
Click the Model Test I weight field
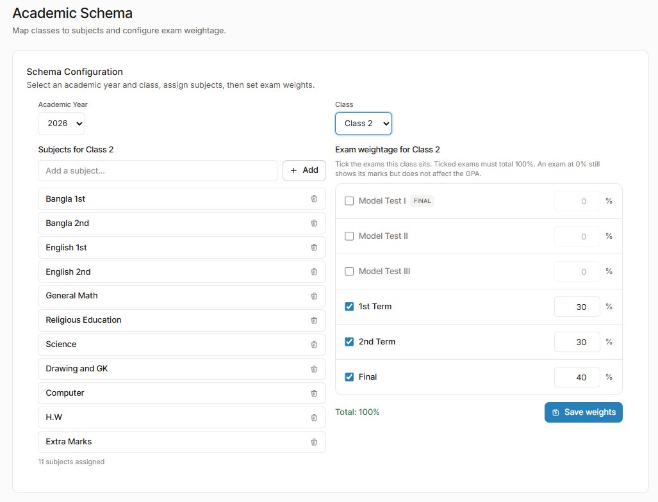577,201
